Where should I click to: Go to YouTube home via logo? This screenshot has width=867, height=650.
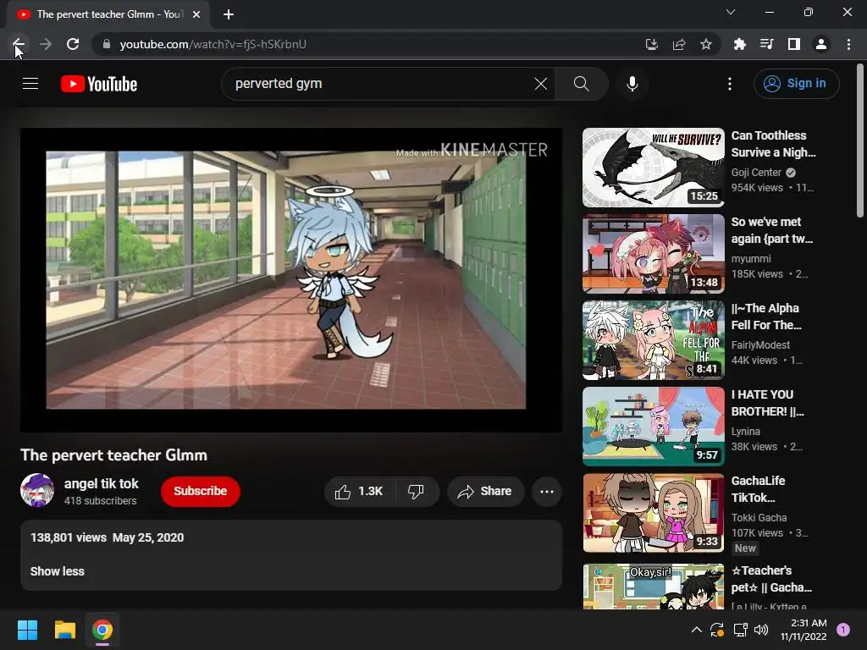[98, 84]
